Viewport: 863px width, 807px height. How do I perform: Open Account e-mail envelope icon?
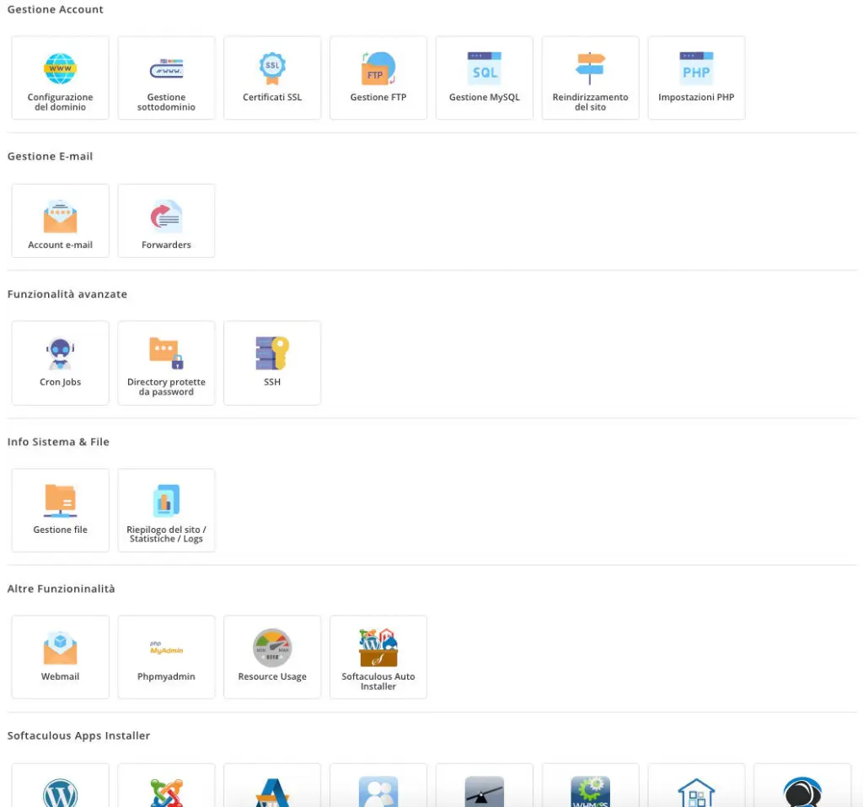(60, 217)
